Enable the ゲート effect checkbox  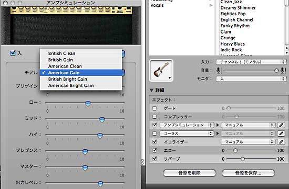[154, 108]
